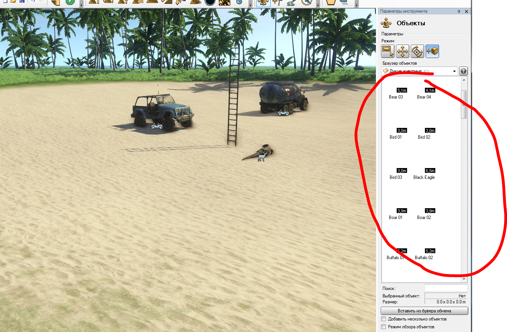Screen dimensions: 507x332
Task: Select Boar 01 from the animal list
Action: click(x=396, y=217)
